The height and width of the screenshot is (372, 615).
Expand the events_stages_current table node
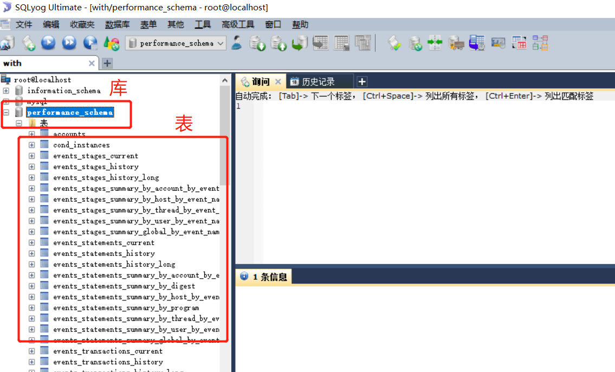pos(32,156)
